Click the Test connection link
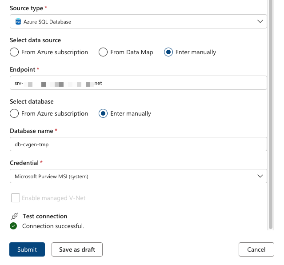This screenshot has width=284, height=265. [45, 216]
